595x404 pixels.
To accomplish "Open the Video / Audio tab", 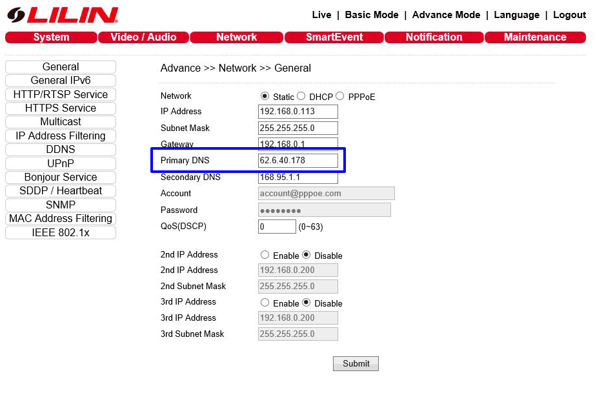I will [143, 37].
